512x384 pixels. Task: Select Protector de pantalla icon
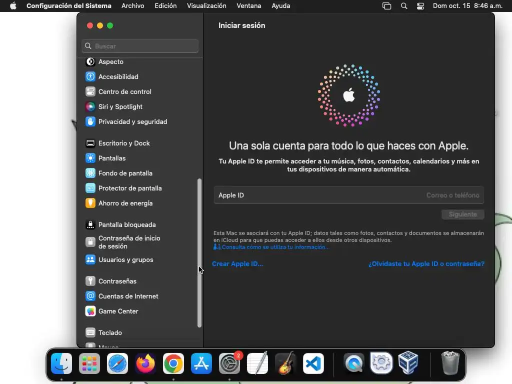pyautogui.click(x=90, y=188)
